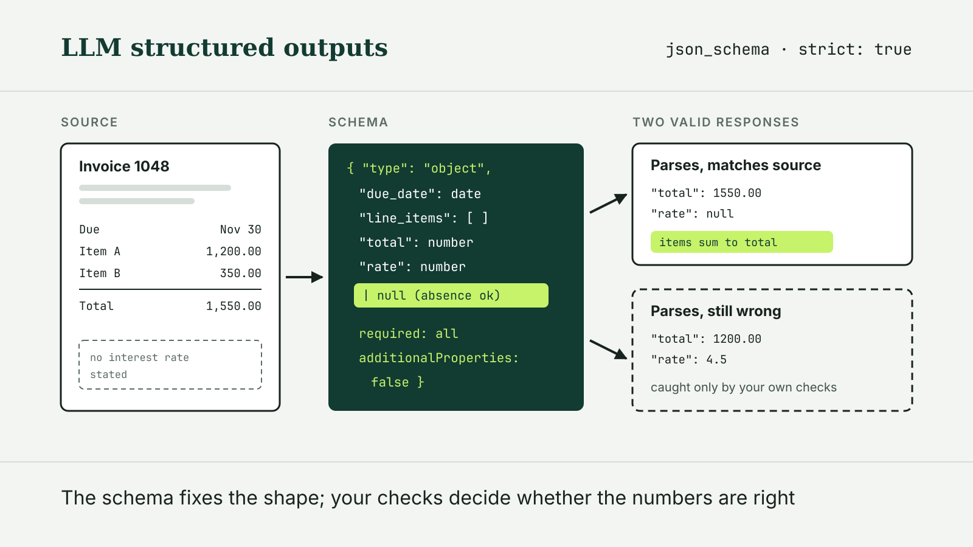Click the 'additionalProperties:' schema line
Image resolution: width=973 pixels, height=547 pixels.
click(438, 358)
